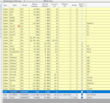Click 16.667 MHz nominal frequency cell
Viewport: 110px width, 103px height.
[x=45, y=94]
